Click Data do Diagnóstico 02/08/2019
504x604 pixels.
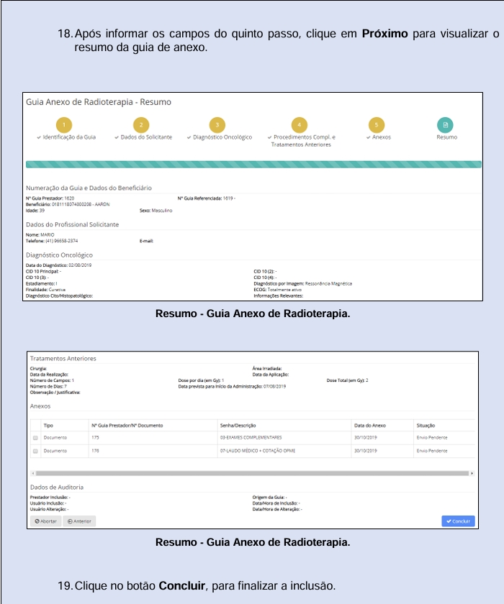pyautogui.click(x=58, y=265)
